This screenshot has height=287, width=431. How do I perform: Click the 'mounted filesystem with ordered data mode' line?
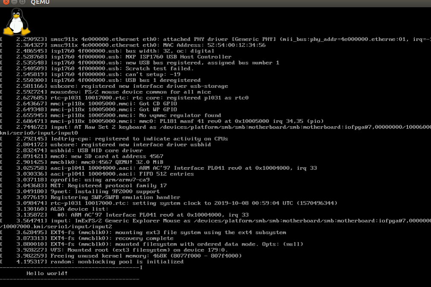(152, 244)
